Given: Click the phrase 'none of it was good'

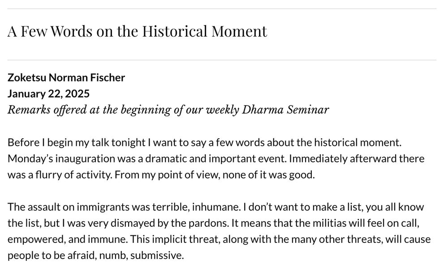Looking at the screenshot, I should coord(268,174).
